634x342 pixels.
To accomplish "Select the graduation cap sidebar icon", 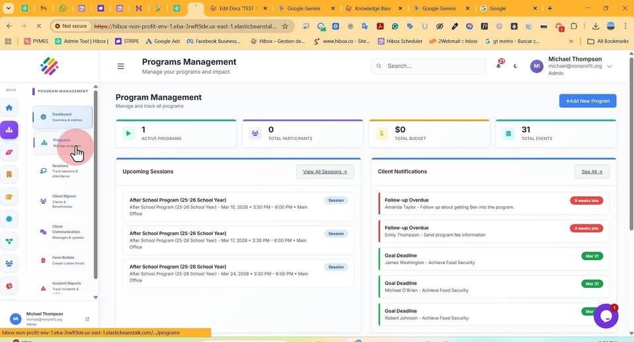I will 9,197.
